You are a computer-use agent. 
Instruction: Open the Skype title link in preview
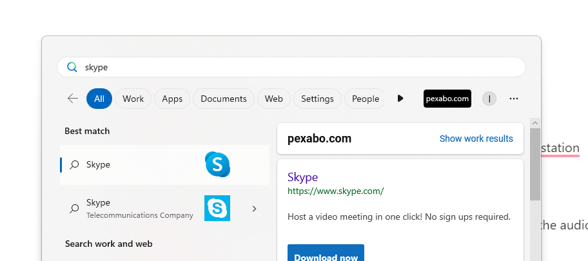(302, 177)
